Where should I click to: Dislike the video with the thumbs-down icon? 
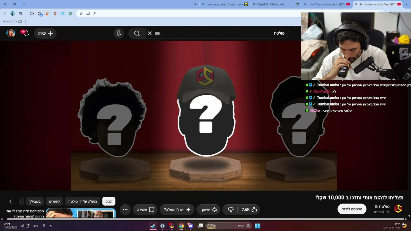[231, 210]
